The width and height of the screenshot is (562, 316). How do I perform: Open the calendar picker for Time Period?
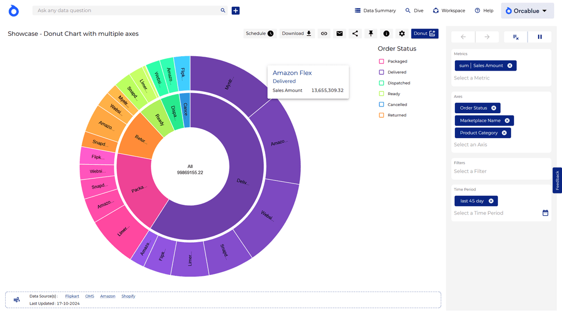545,213
